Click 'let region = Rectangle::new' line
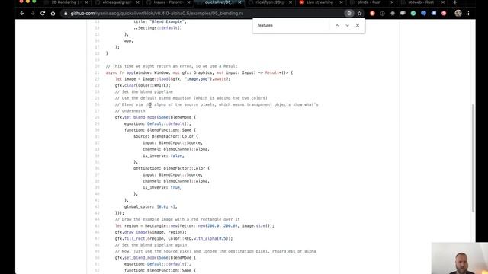The image size is (488, 274). click(194, 226)
